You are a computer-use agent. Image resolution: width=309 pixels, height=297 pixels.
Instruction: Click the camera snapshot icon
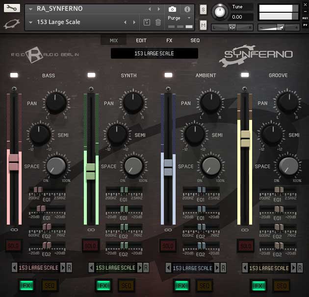point(172,9)
